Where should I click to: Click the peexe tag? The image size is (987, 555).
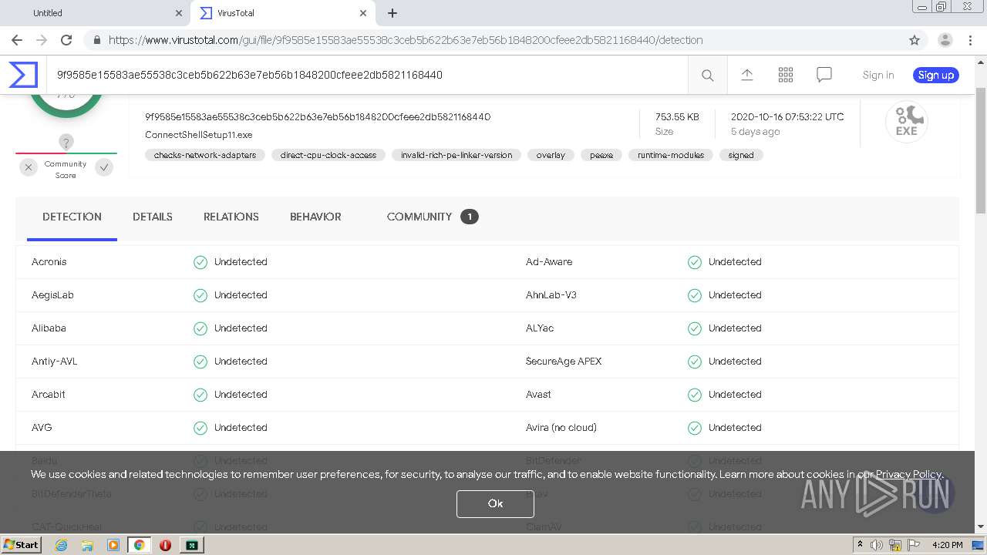point(601,155)
